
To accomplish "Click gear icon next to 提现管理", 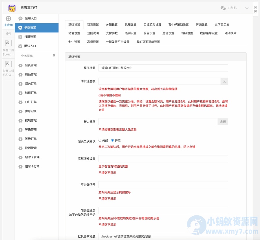I will pos(20,120).
